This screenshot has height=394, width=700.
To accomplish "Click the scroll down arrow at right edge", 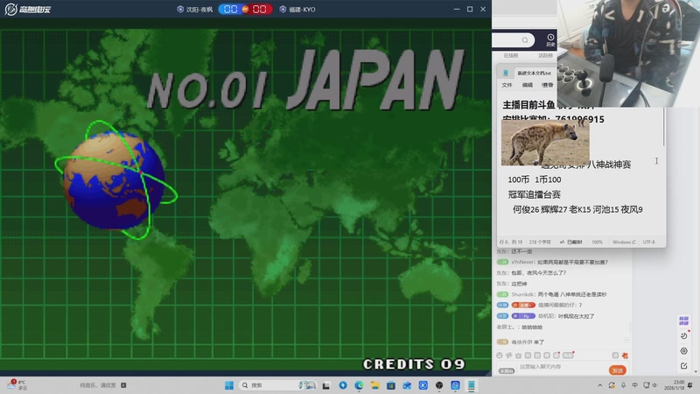I will [696, 371].
